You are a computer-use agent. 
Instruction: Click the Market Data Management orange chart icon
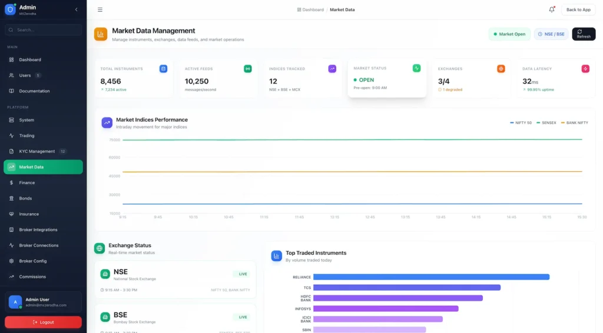(100, 34)
